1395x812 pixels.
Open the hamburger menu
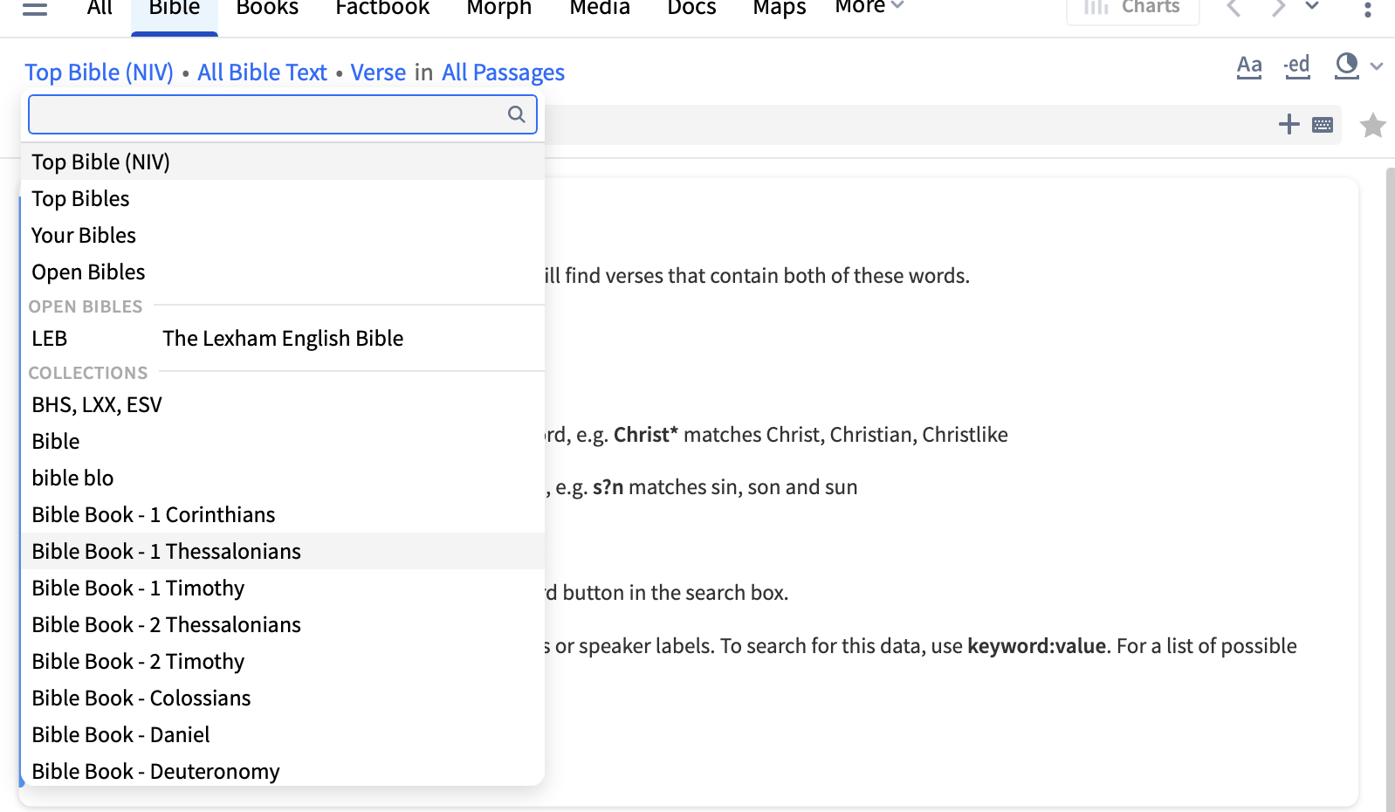(x=35, y=10)
